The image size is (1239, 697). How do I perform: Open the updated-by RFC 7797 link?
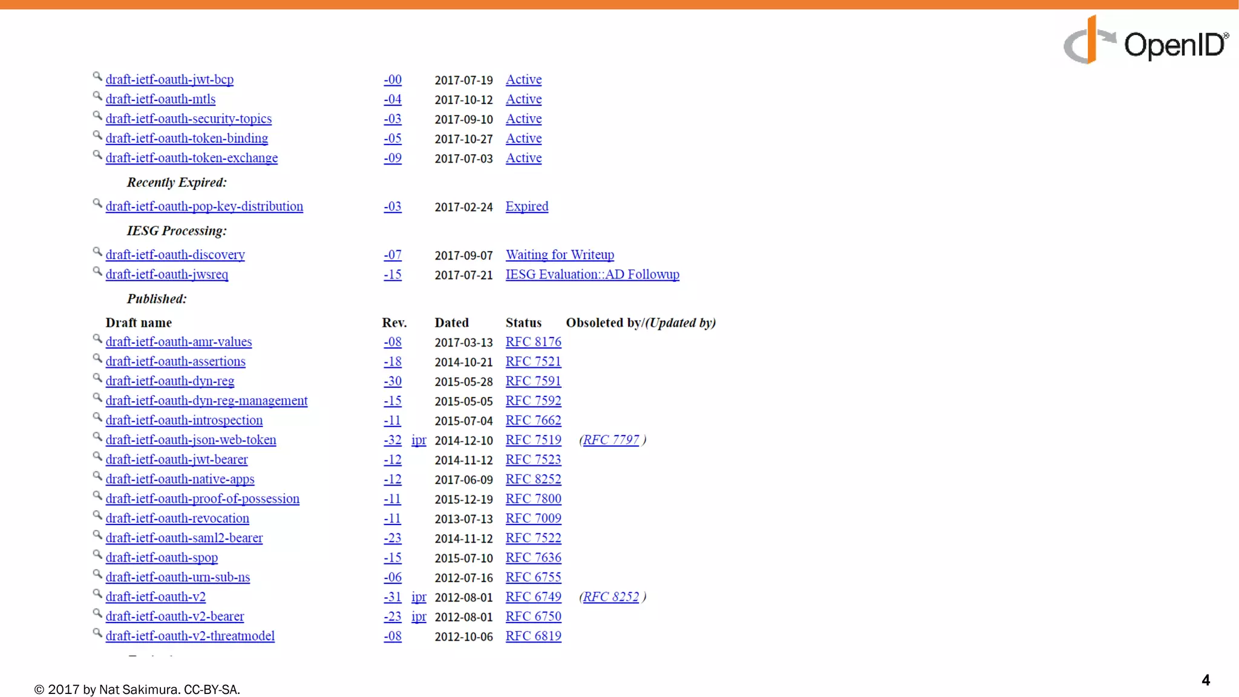[x=611, y=440]
